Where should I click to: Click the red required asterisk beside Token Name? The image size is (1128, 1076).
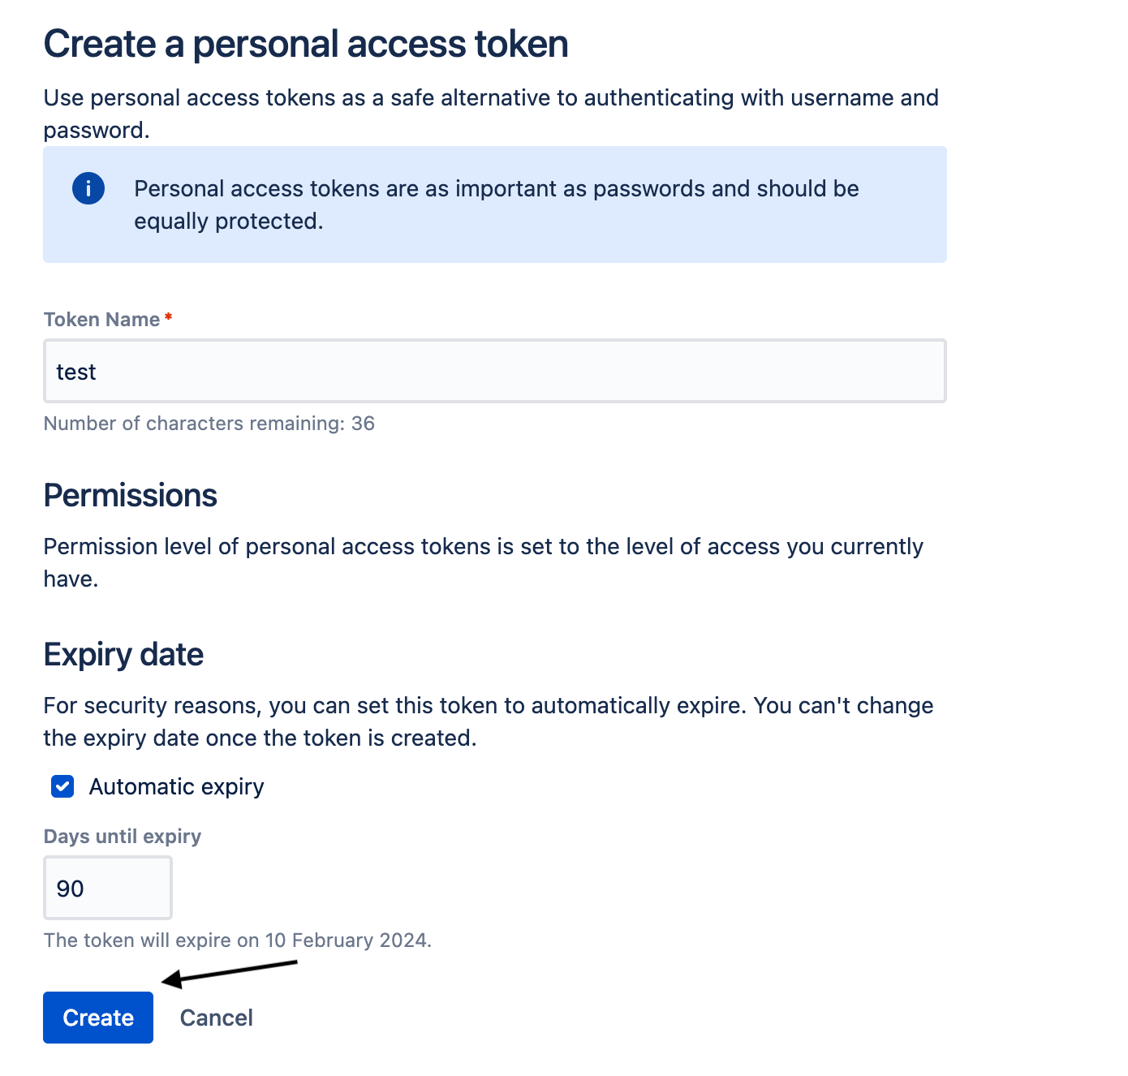(168, 318)
